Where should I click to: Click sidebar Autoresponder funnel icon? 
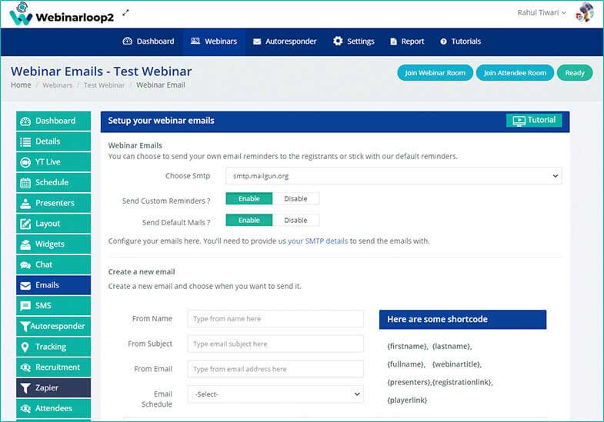point(25,327)
